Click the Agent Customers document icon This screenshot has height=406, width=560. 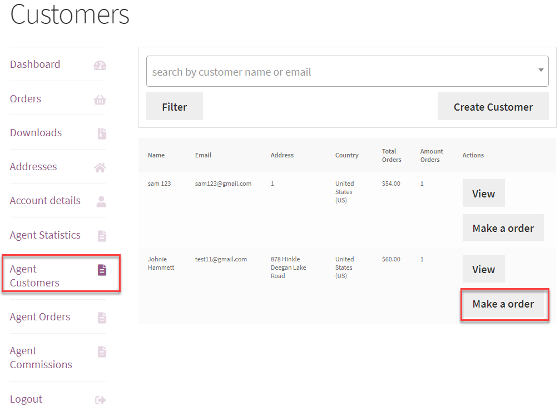[x=102, y=270]
